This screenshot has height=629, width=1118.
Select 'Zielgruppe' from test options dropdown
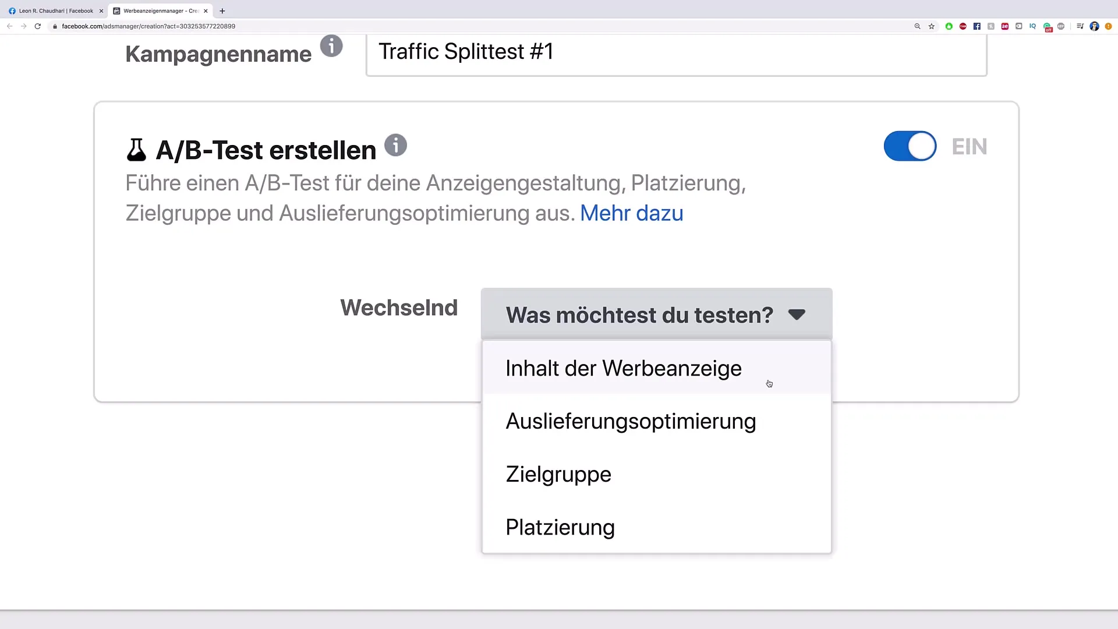(x=560, y=474)
